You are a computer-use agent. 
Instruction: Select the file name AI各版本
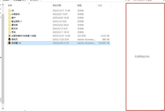tap(16, 14)
